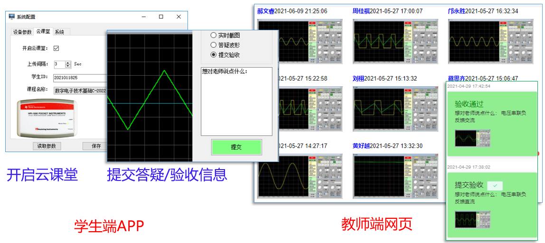The width and height of the screenshot is (545, 243).
Task: Select the 答疑波形 radio option
Action: (214, 45)
